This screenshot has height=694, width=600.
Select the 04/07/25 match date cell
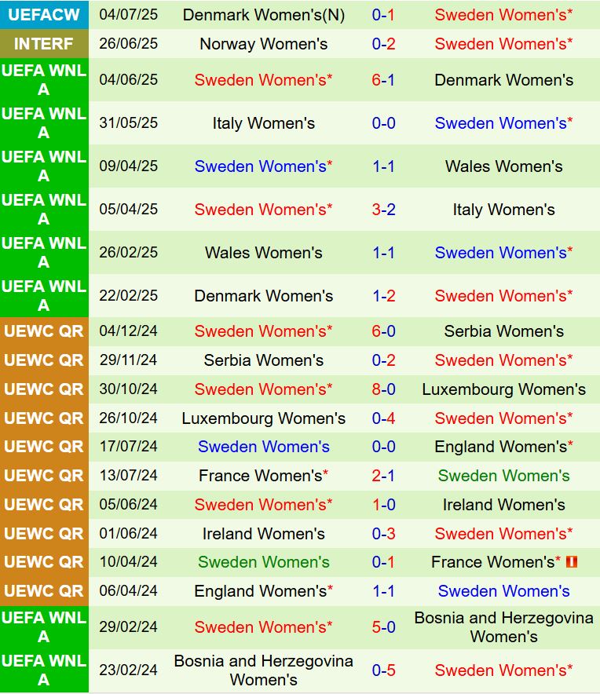point(128,14)
